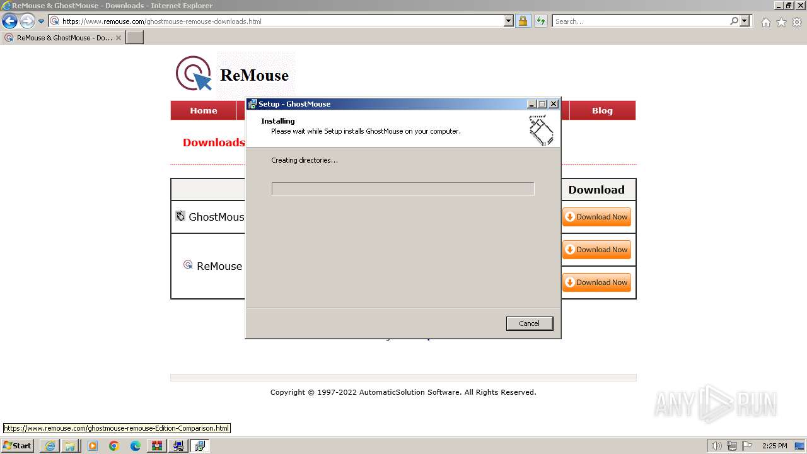Open Favorites star icon

[781, 22]
